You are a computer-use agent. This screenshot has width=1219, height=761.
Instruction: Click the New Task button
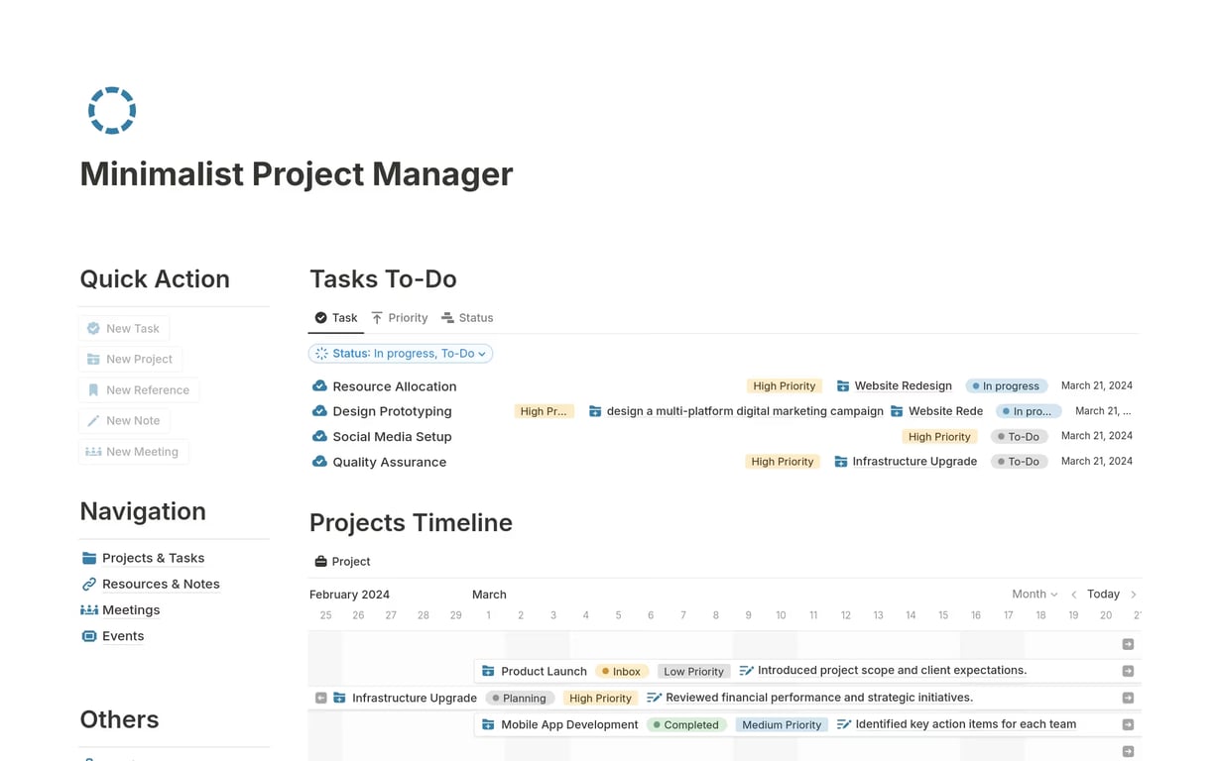tap(123, 328)
